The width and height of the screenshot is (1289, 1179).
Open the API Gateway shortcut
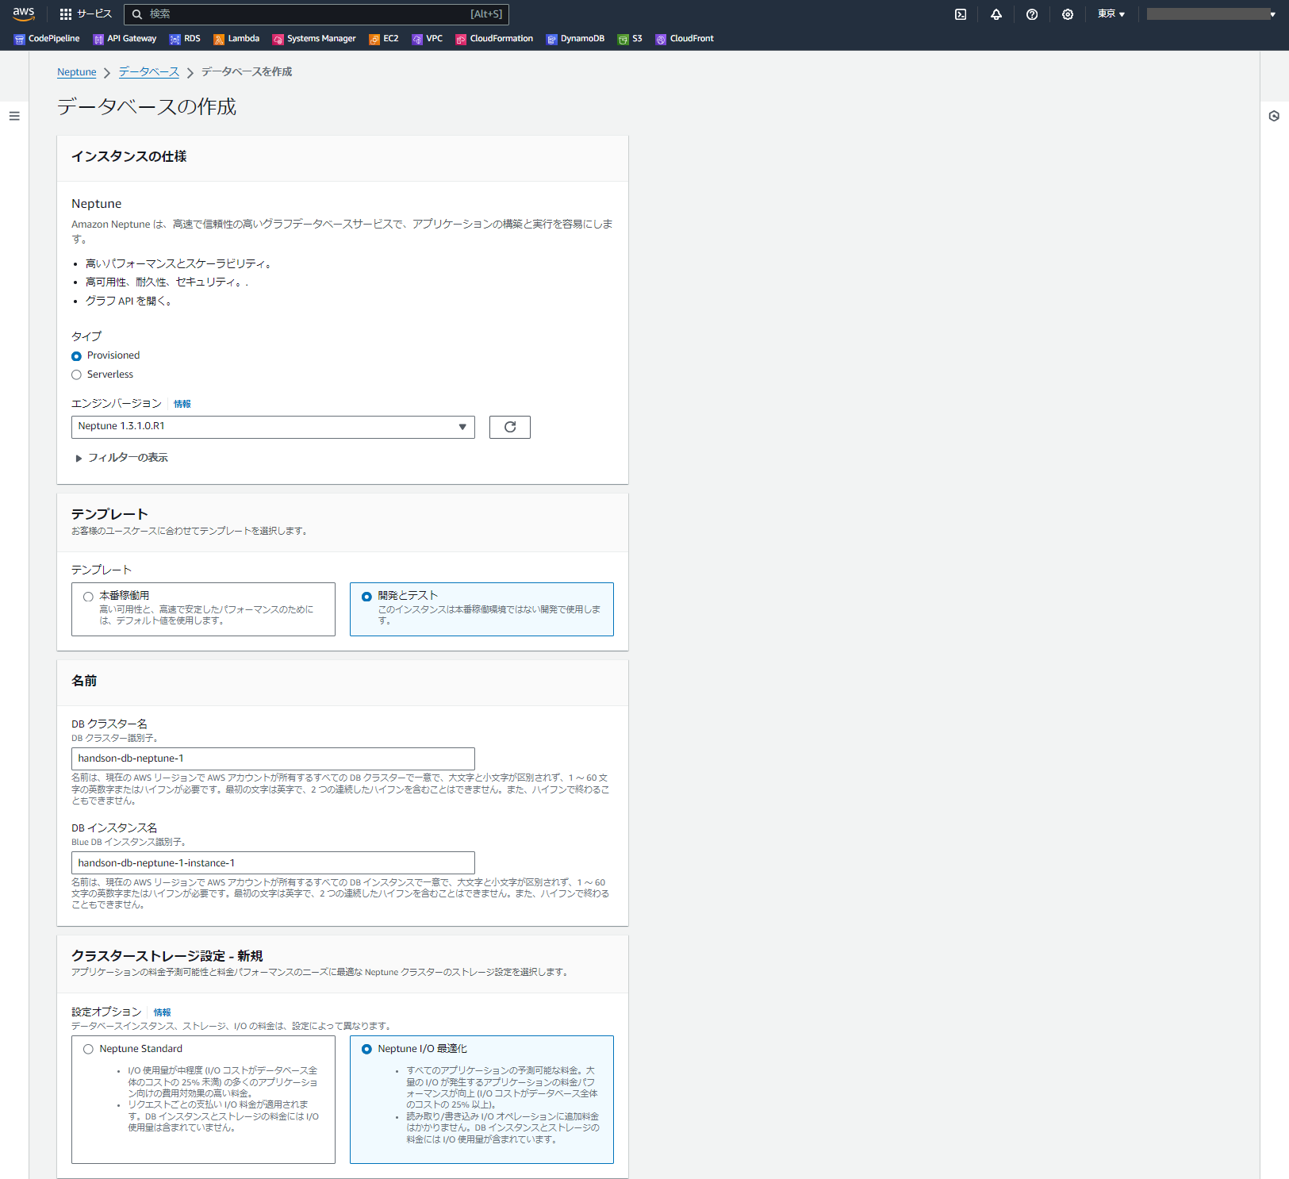[125, 39]
